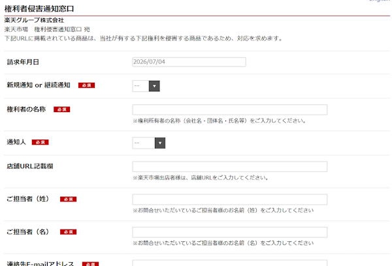
Task: Focus the 権利者の名称 input field
Action: tap(230, 110)
